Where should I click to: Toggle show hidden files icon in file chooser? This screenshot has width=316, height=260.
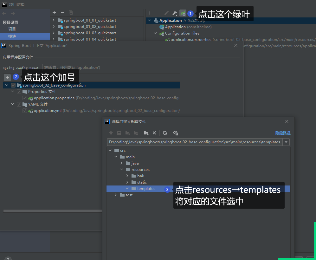pos(175,133)
